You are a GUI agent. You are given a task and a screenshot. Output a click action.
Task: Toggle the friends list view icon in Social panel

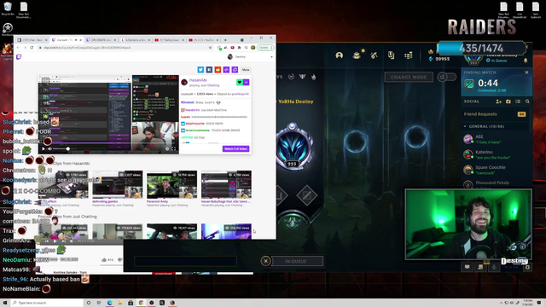(x=518, y=101)
